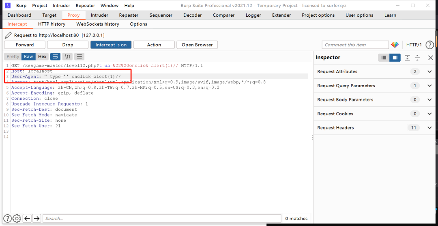438x226 pixels.
Task: Toggle the Intercept is on button
Action: [x=111, y=45]
